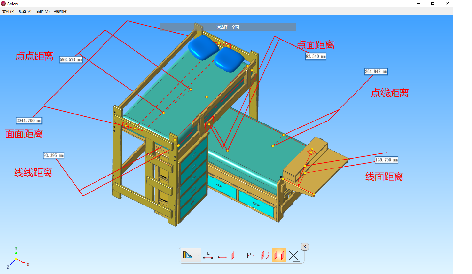This screenshot has height=274, width=472.
Task: Toggle the highlighted face-to-face distance tool
Action: [279, 255]
